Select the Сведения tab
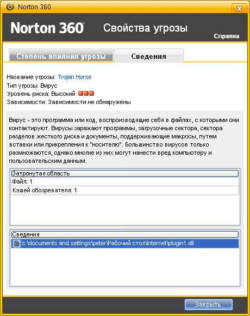 pos(149,56)
